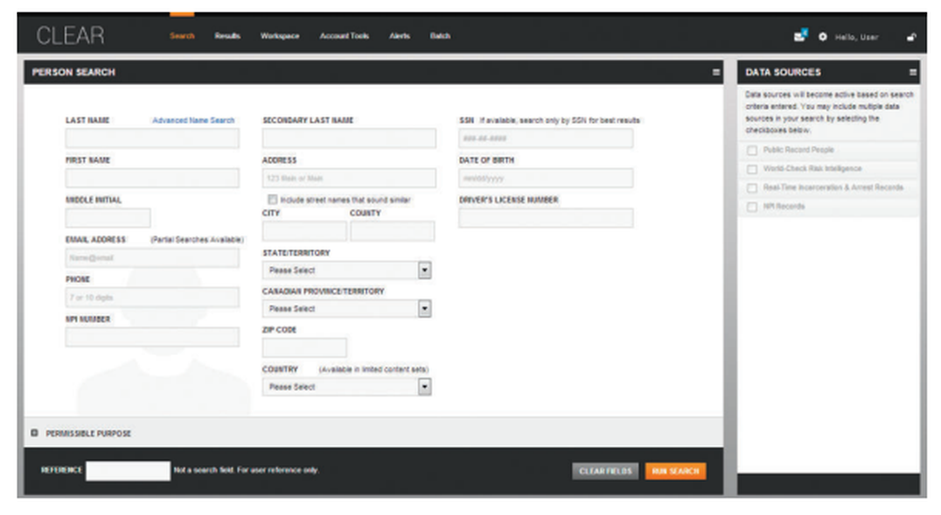Focus the NPI Number field
941x515 pixels.
pyautogui.click(x=152, y=337)
